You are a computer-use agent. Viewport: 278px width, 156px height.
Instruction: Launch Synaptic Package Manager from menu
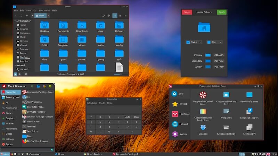click(38, 116)
